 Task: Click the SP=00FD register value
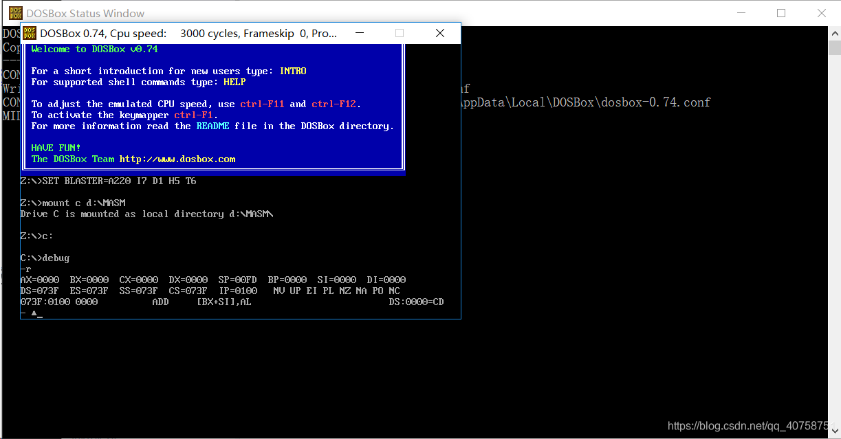pos(237,280)
